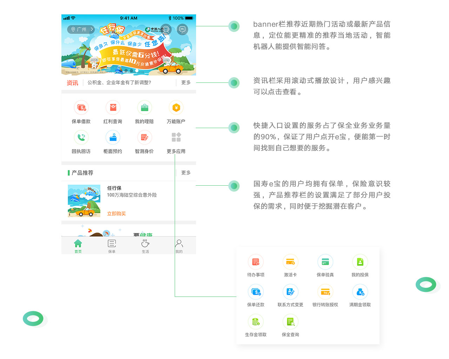
Task: Open 待办事项 pending tasks icon
Action: [256, 262]
